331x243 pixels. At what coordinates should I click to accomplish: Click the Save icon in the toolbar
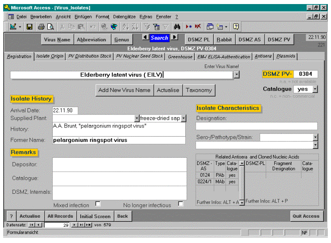tap(29, 27)
